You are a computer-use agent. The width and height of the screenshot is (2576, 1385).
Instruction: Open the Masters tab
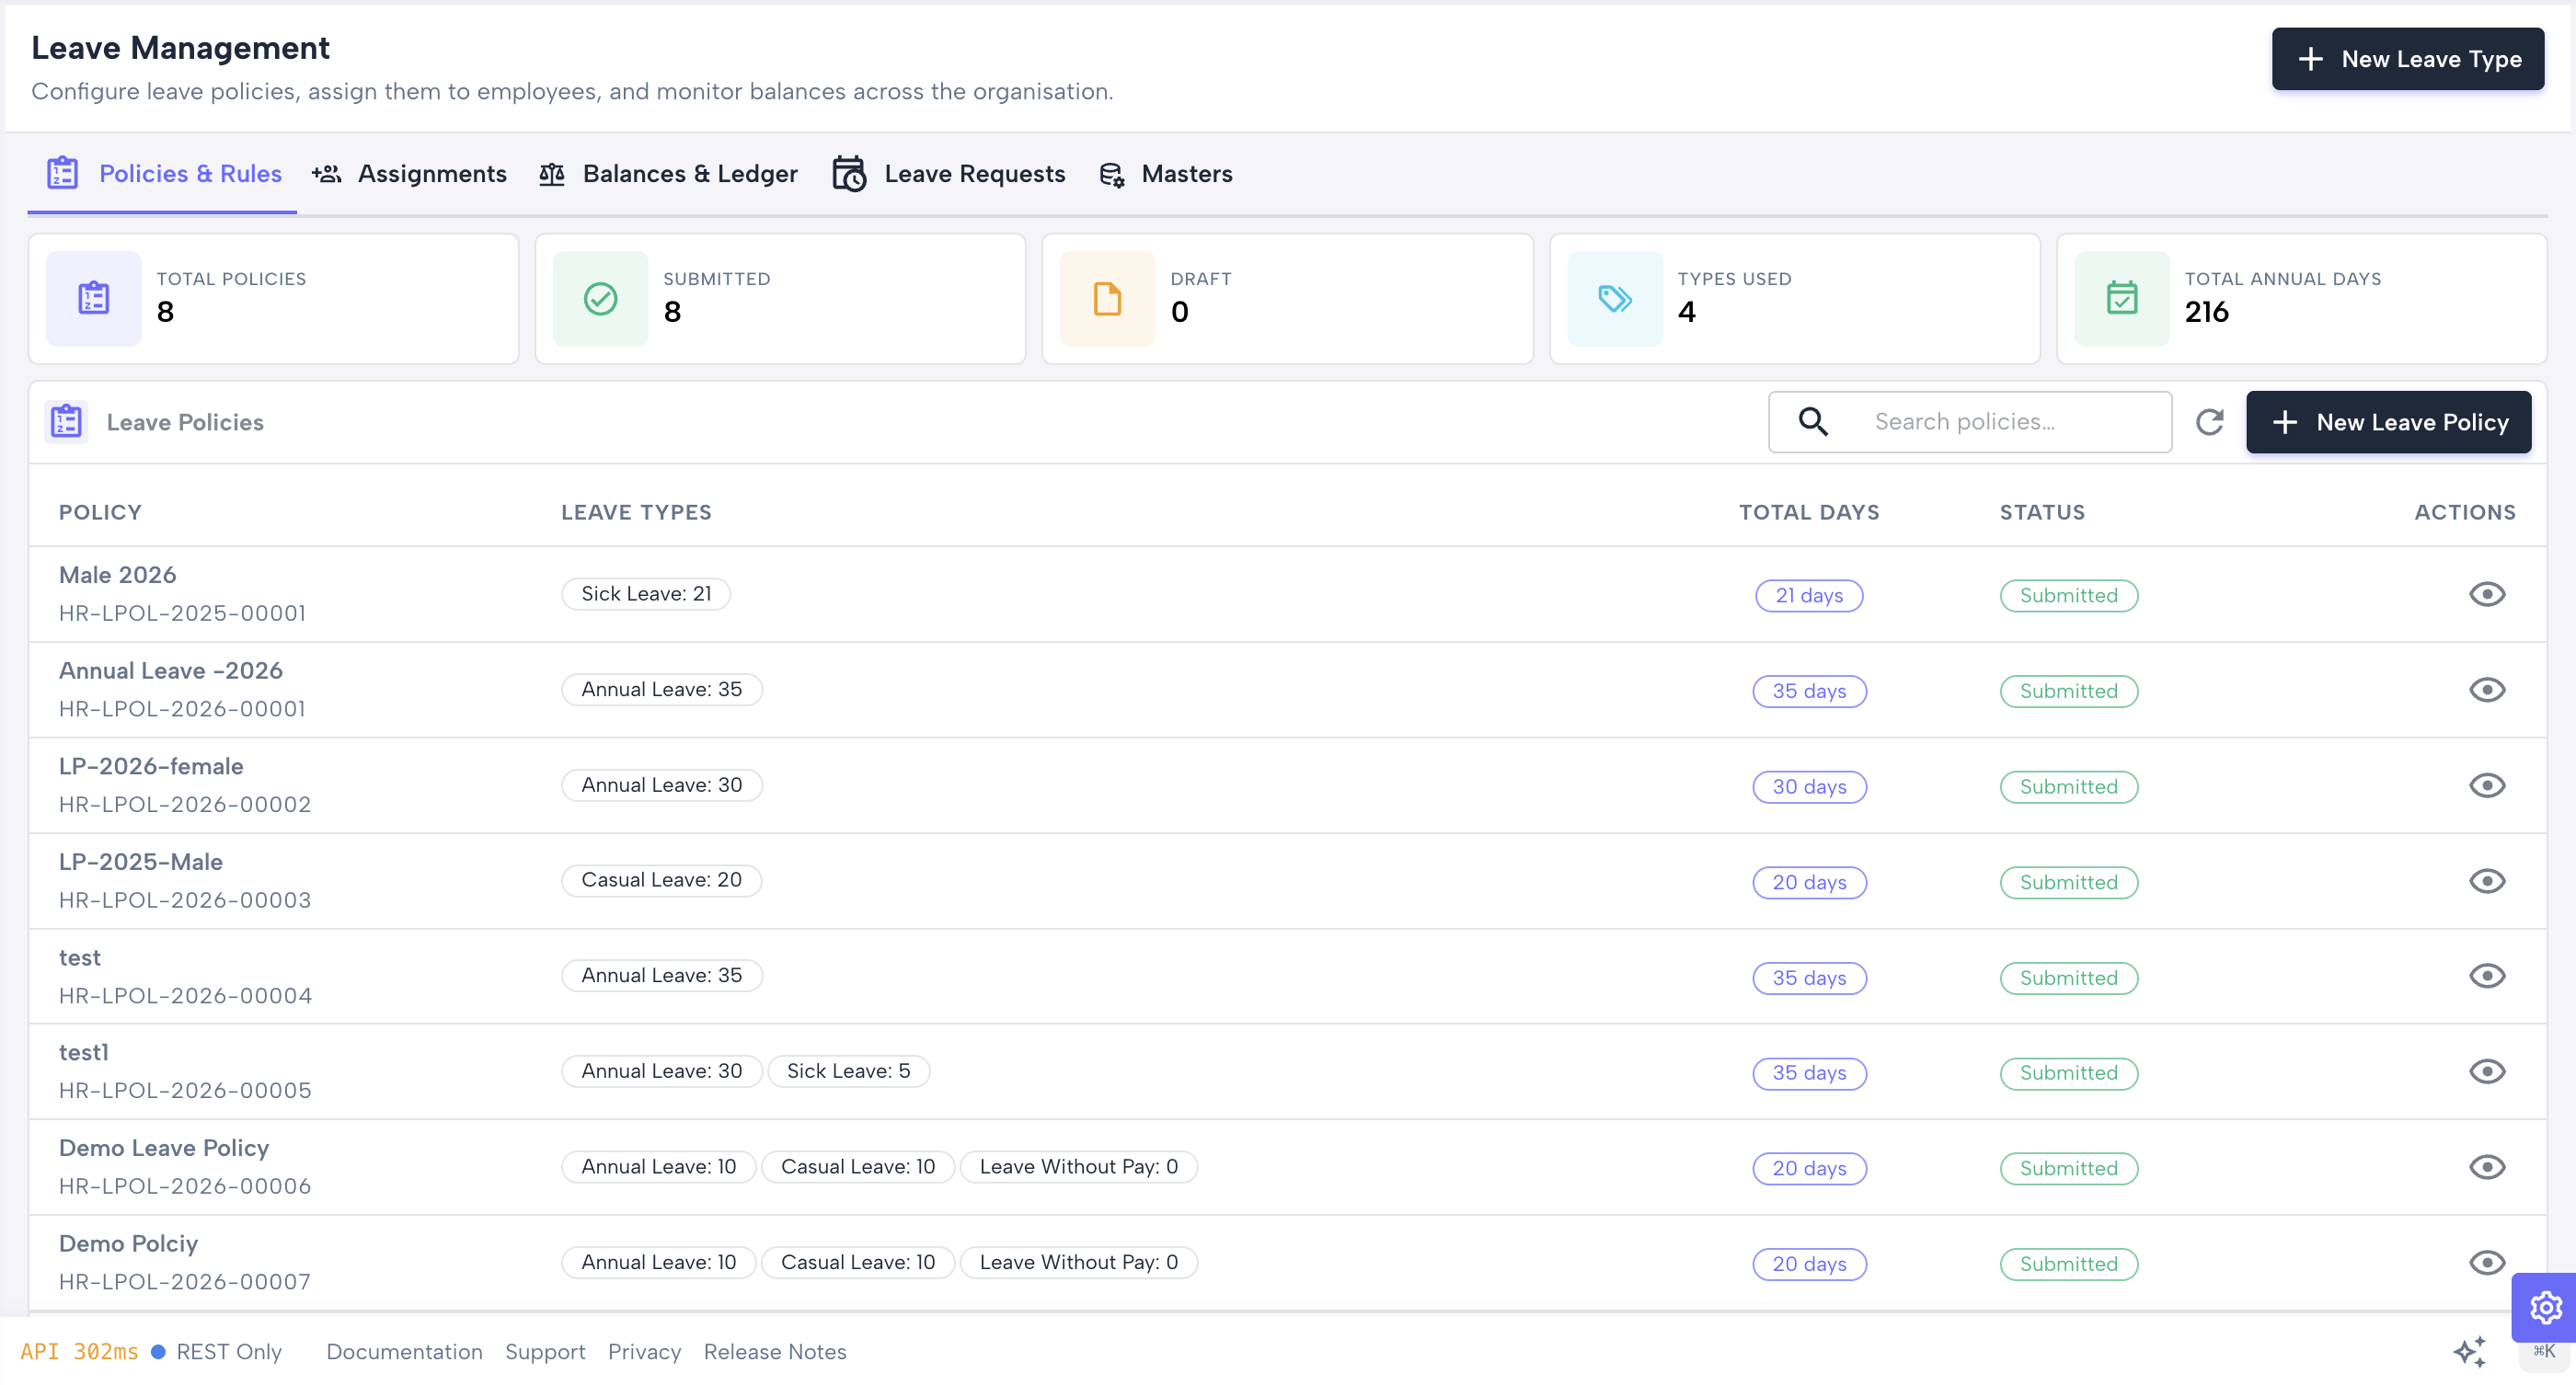pos(1166,174)
